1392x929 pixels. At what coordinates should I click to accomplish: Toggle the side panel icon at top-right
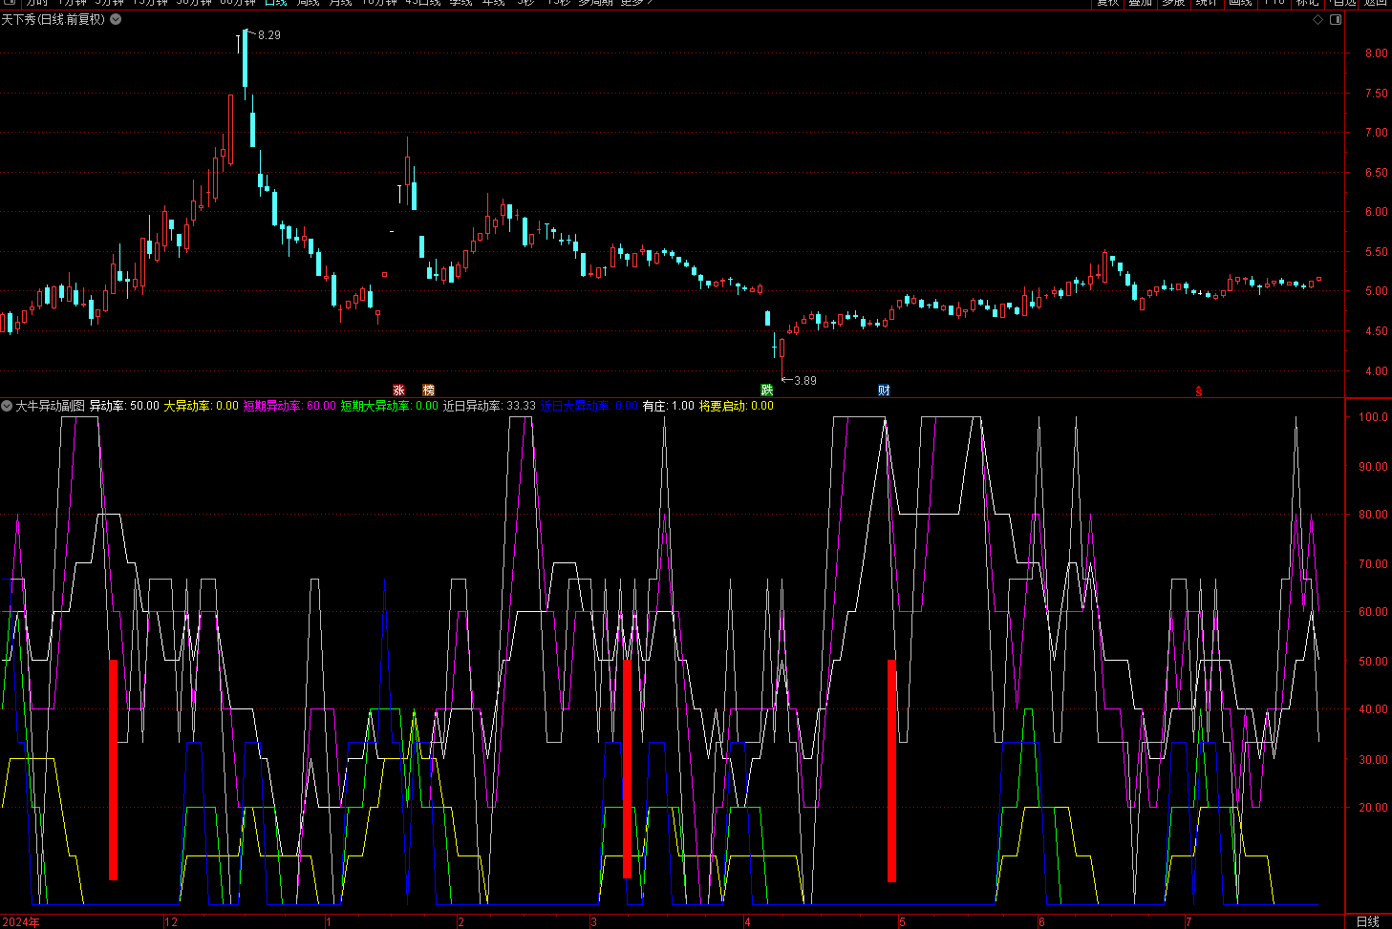point(1336,19)
